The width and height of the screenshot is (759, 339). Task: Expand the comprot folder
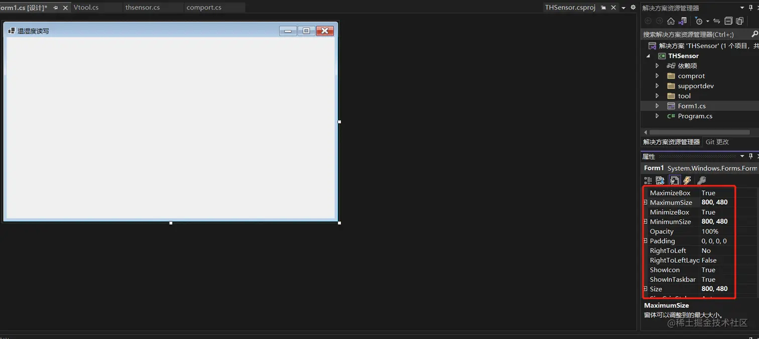[657, 76]
